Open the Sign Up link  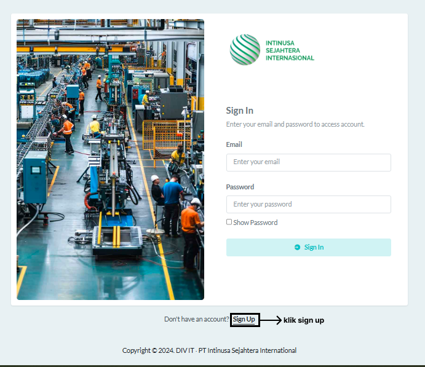(244, 320)
